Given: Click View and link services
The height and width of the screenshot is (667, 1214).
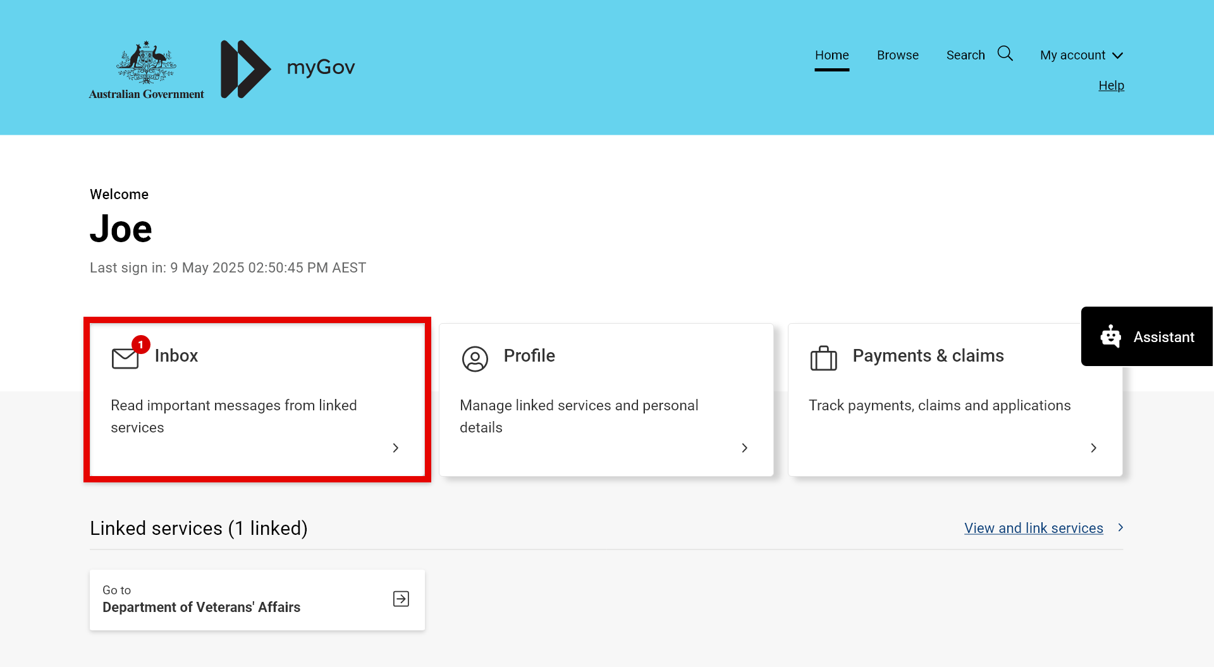Looking at the screenshot, I should [1033, 528].
